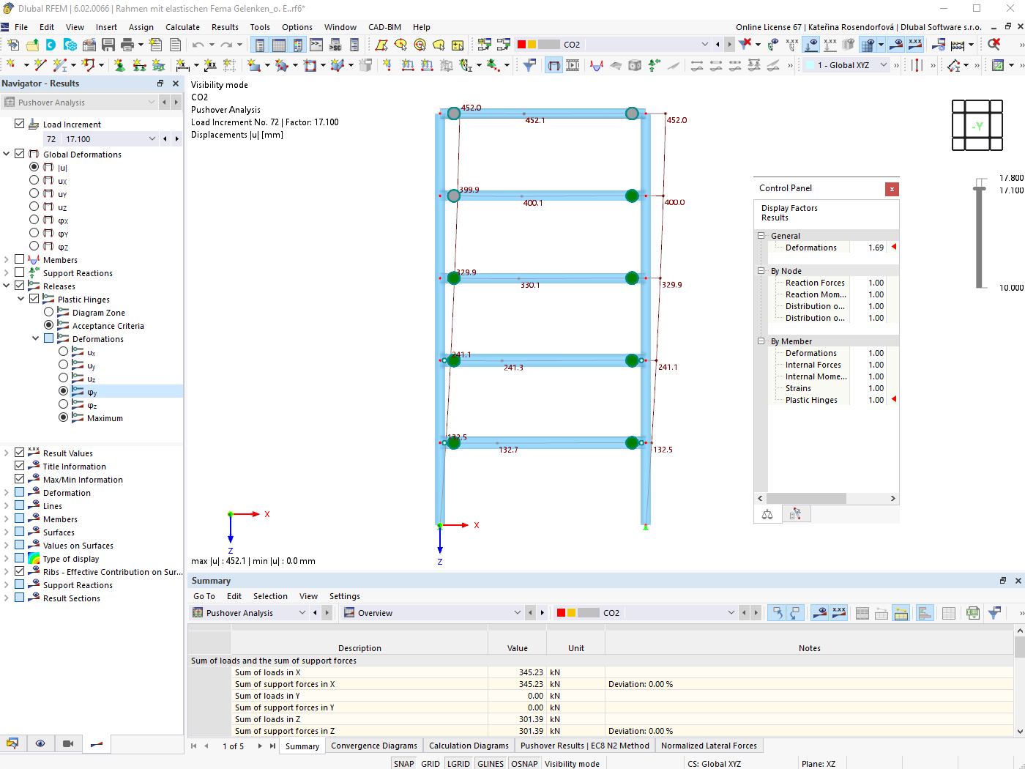
Task: Click the New Nodal Support icon
Action: point(120,65)
